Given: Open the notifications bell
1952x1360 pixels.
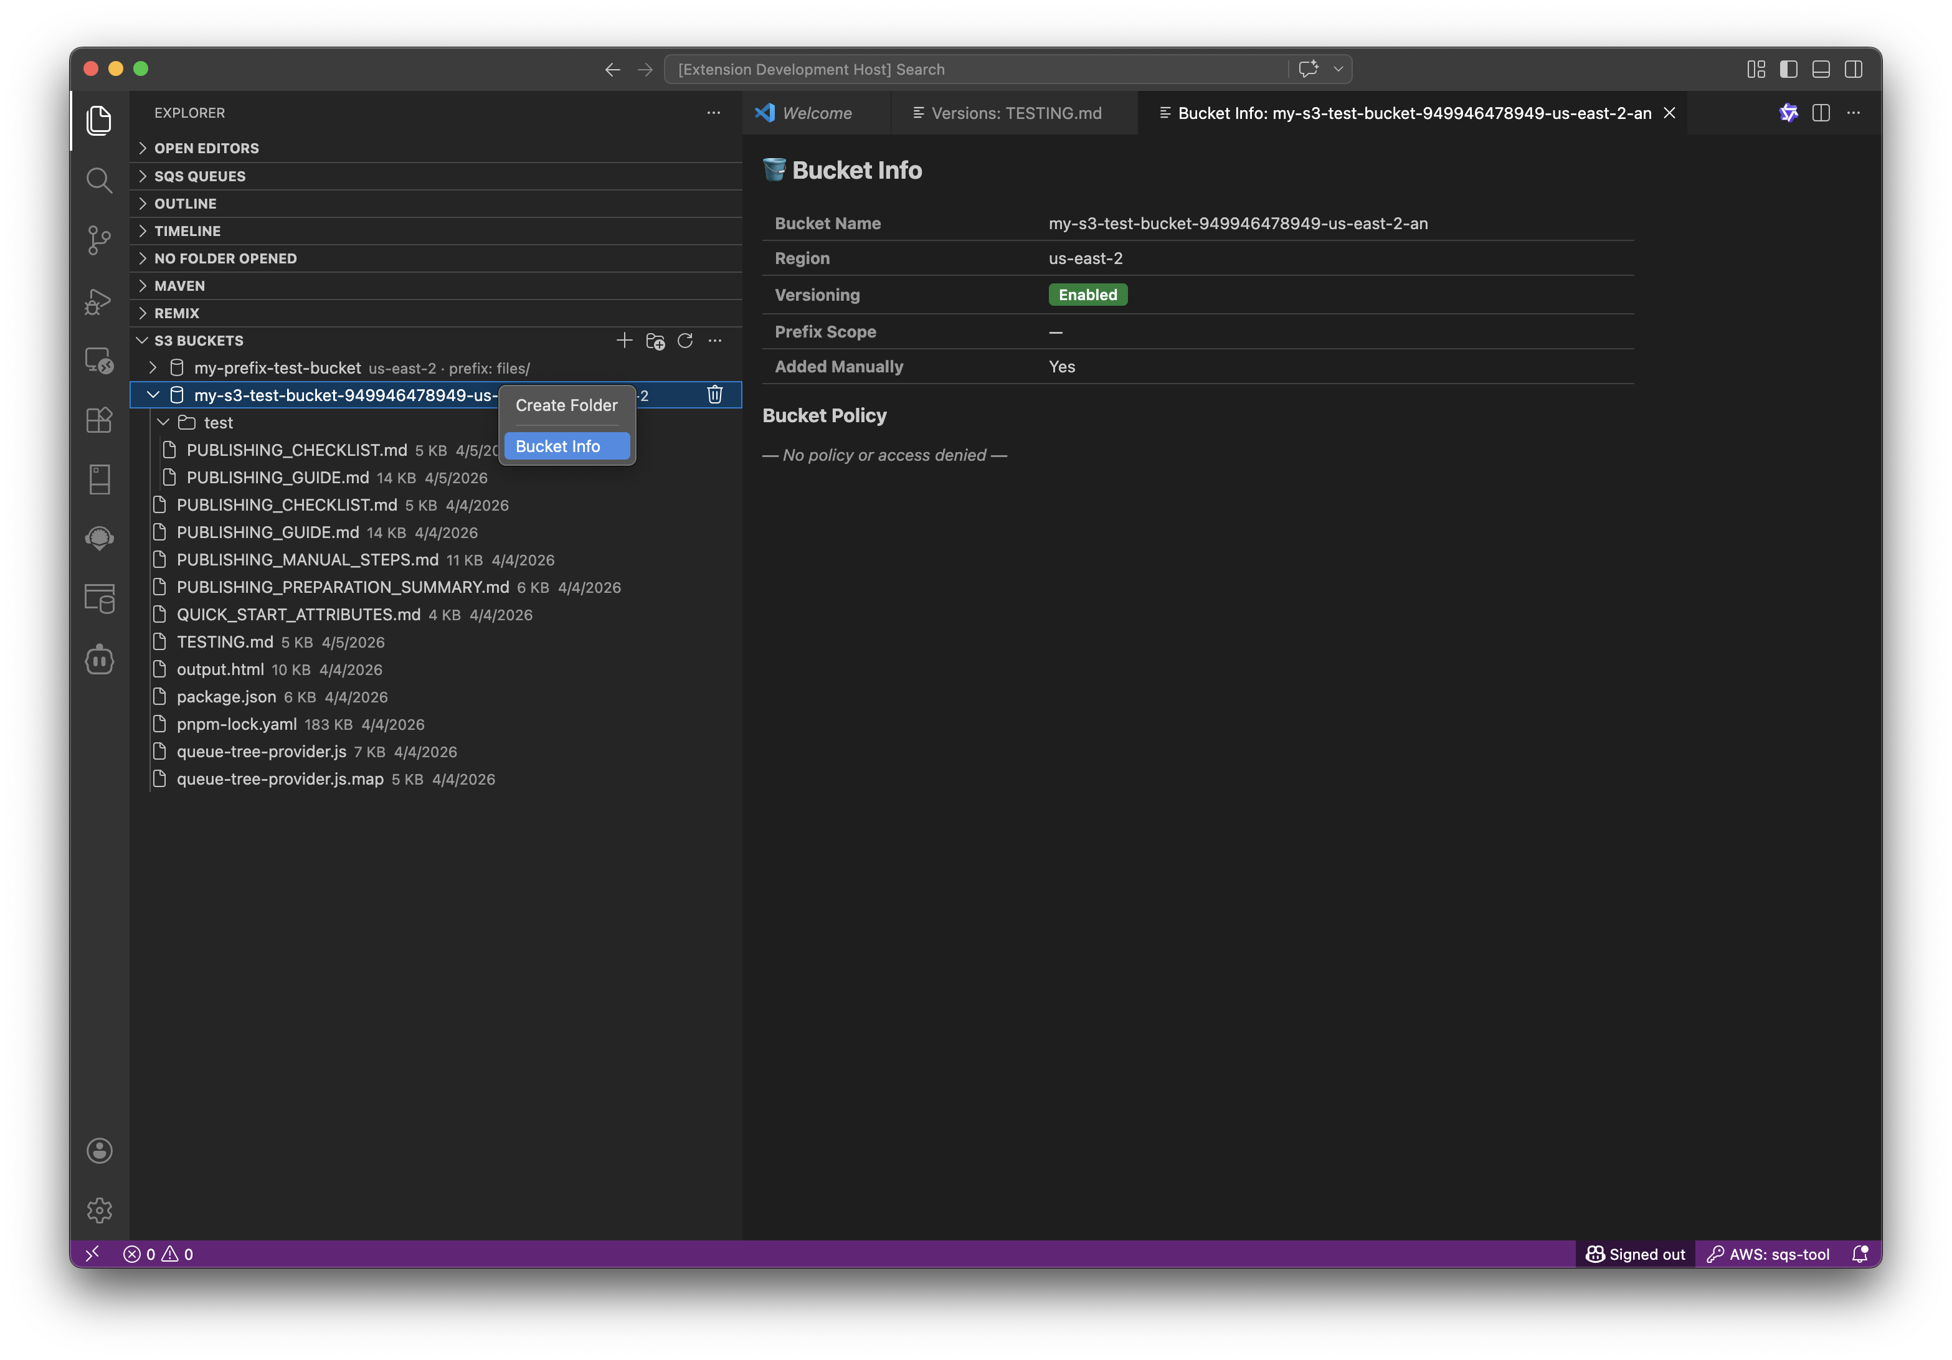Looking at the screenshot, I should click(1859, 1254).
